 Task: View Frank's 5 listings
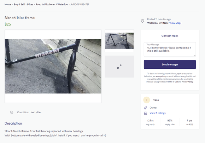[x=158, y=113]
